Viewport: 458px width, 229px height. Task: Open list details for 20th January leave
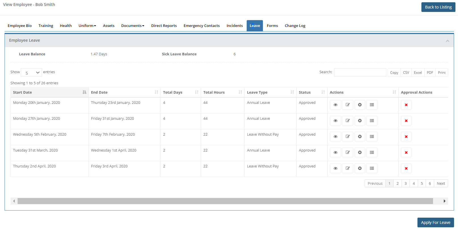pos(372,105)
